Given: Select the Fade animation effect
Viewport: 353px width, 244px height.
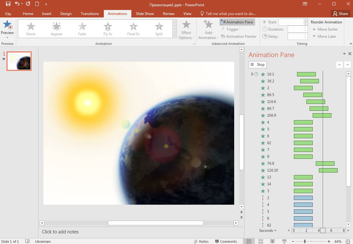Looking at the screenshot, I should pyautogui.click(x=82, y=28).
